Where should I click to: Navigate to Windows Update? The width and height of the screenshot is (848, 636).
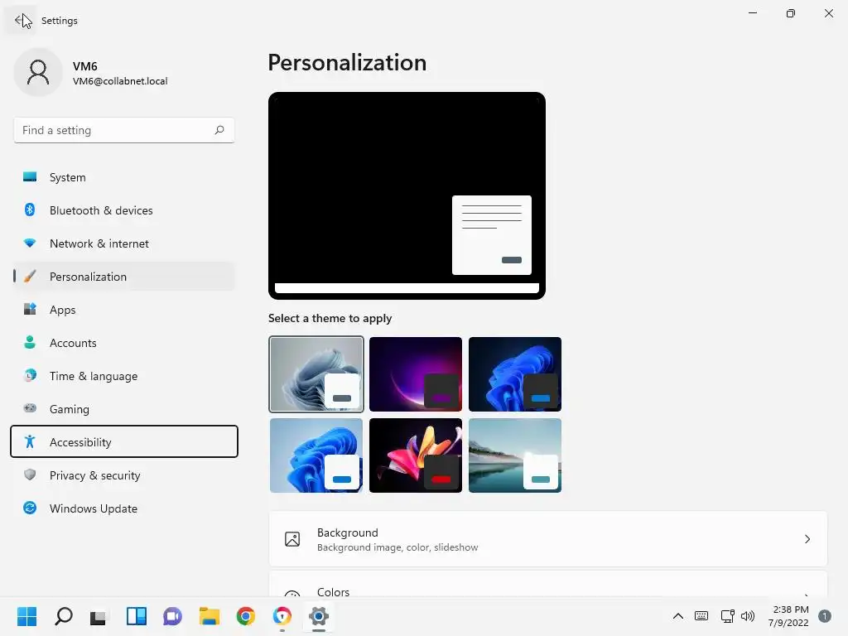[124, 508]
